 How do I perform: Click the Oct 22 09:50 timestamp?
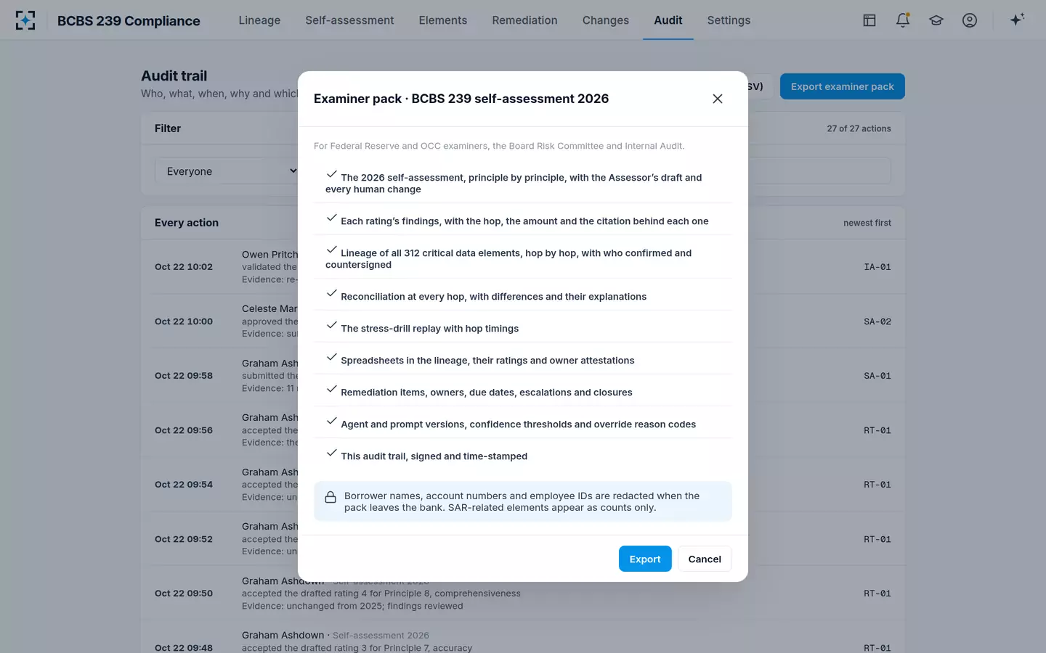point(184,594)
